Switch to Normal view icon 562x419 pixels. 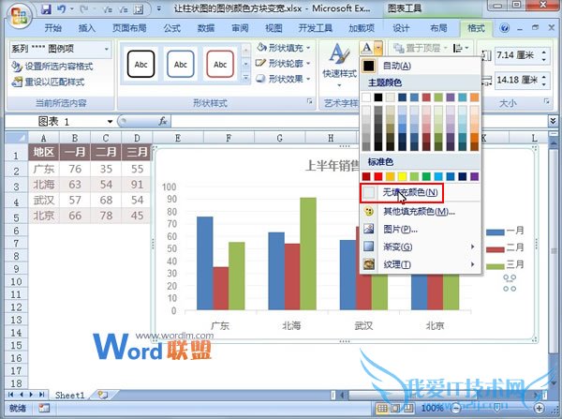click(x=382, y=409)
